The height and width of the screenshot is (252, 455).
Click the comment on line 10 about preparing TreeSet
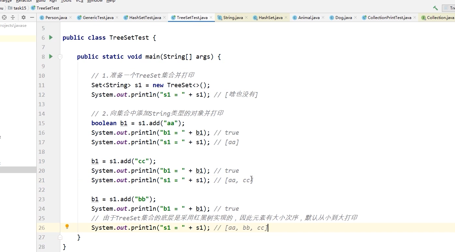point(143,76)
